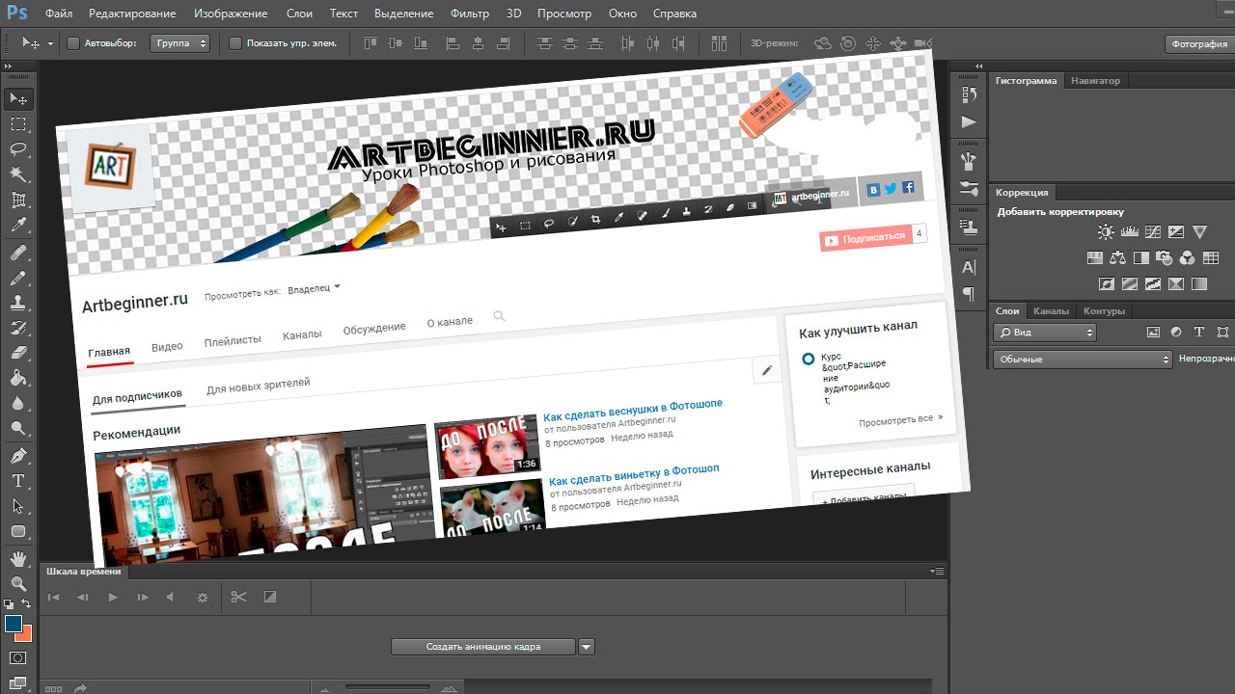The image size is (1235, 694).
Task: Add a Brightness/Contrast adjustment
Action: tap(1106, 232)
